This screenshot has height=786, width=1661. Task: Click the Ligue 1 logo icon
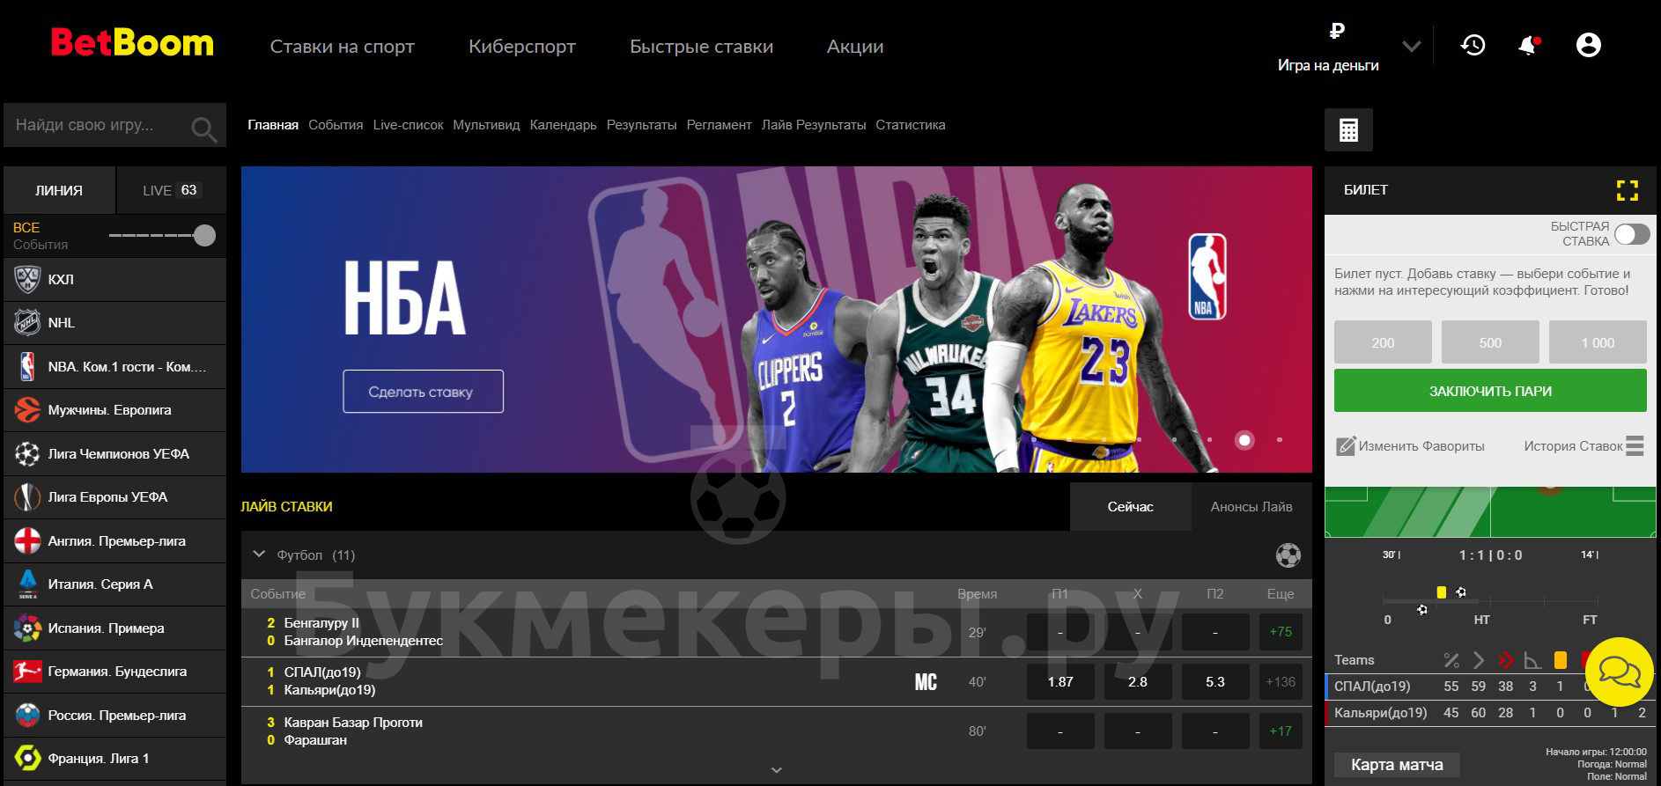[27, 759]
